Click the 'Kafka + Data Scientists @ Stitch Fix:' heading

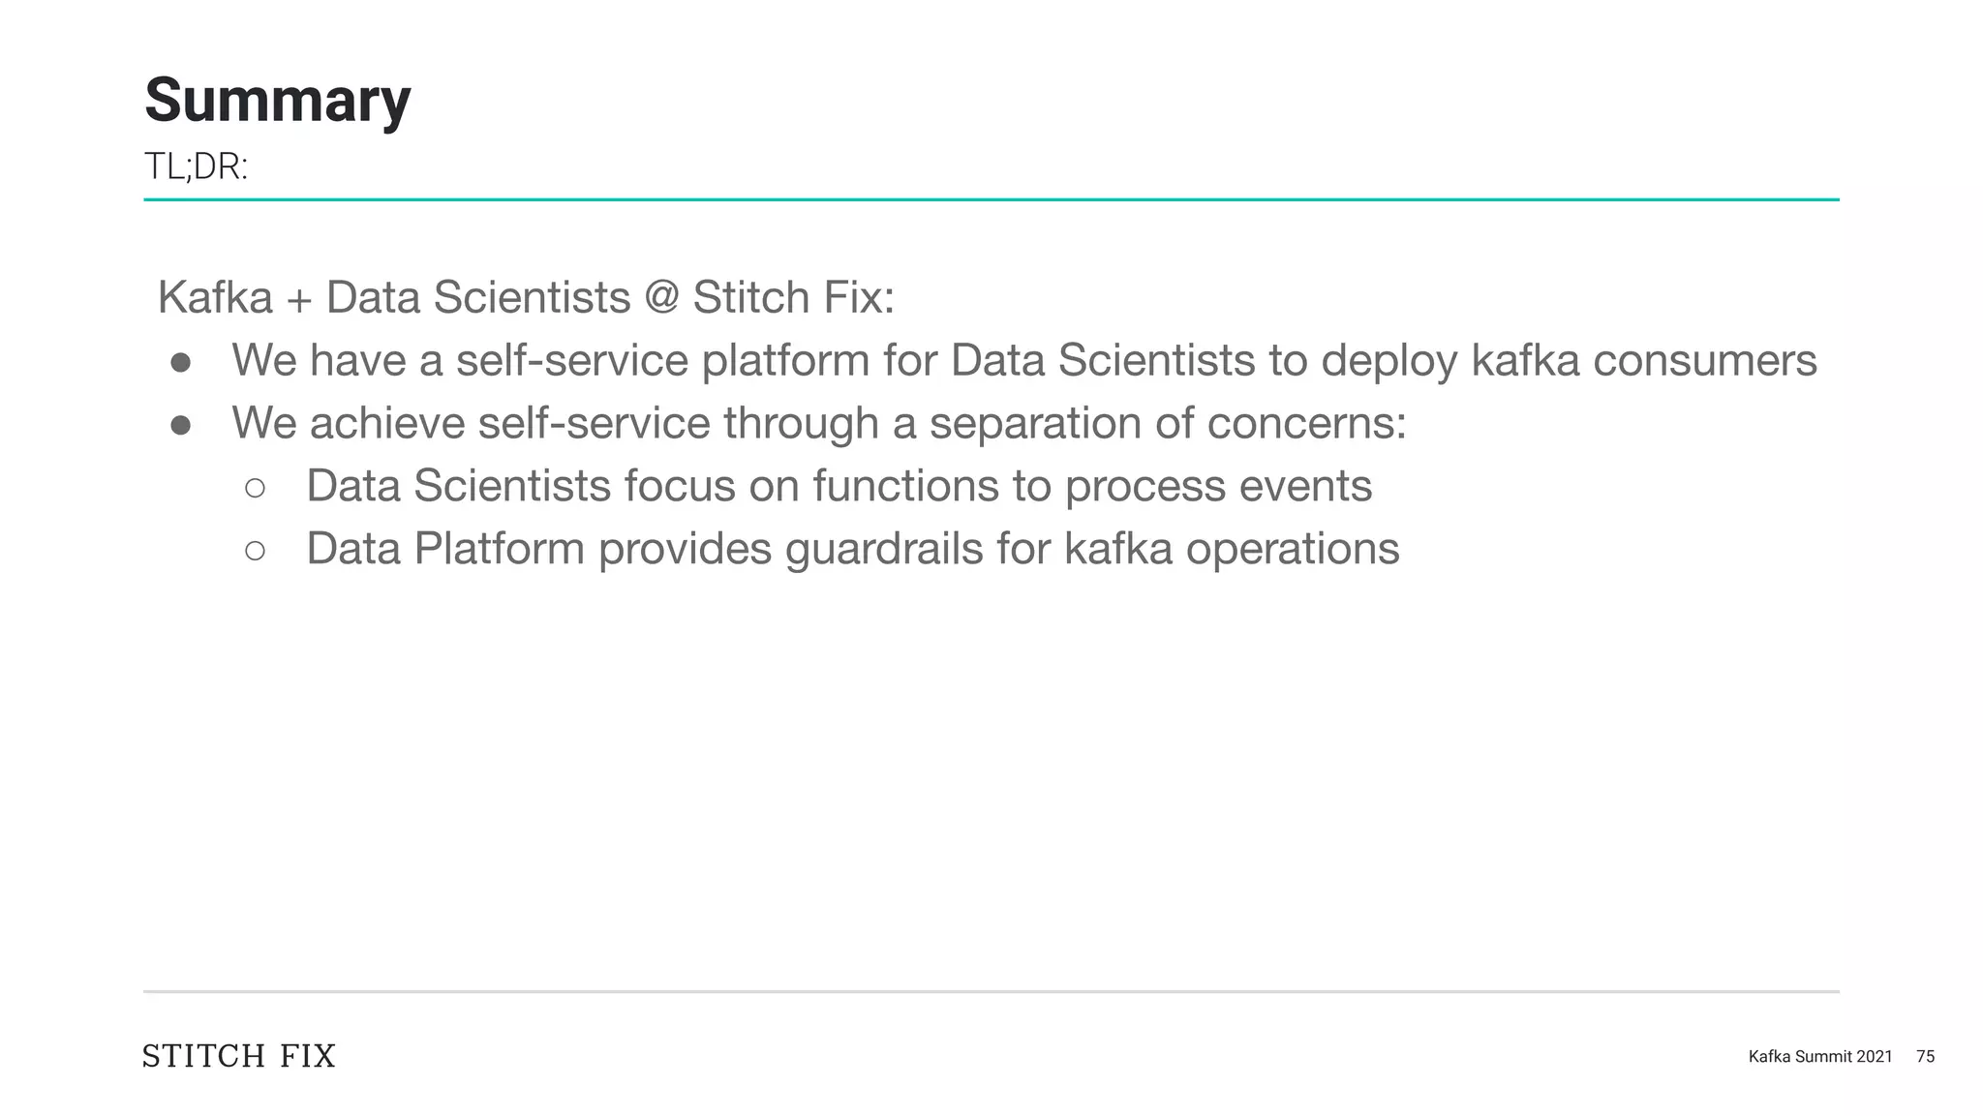coord(526,297)
